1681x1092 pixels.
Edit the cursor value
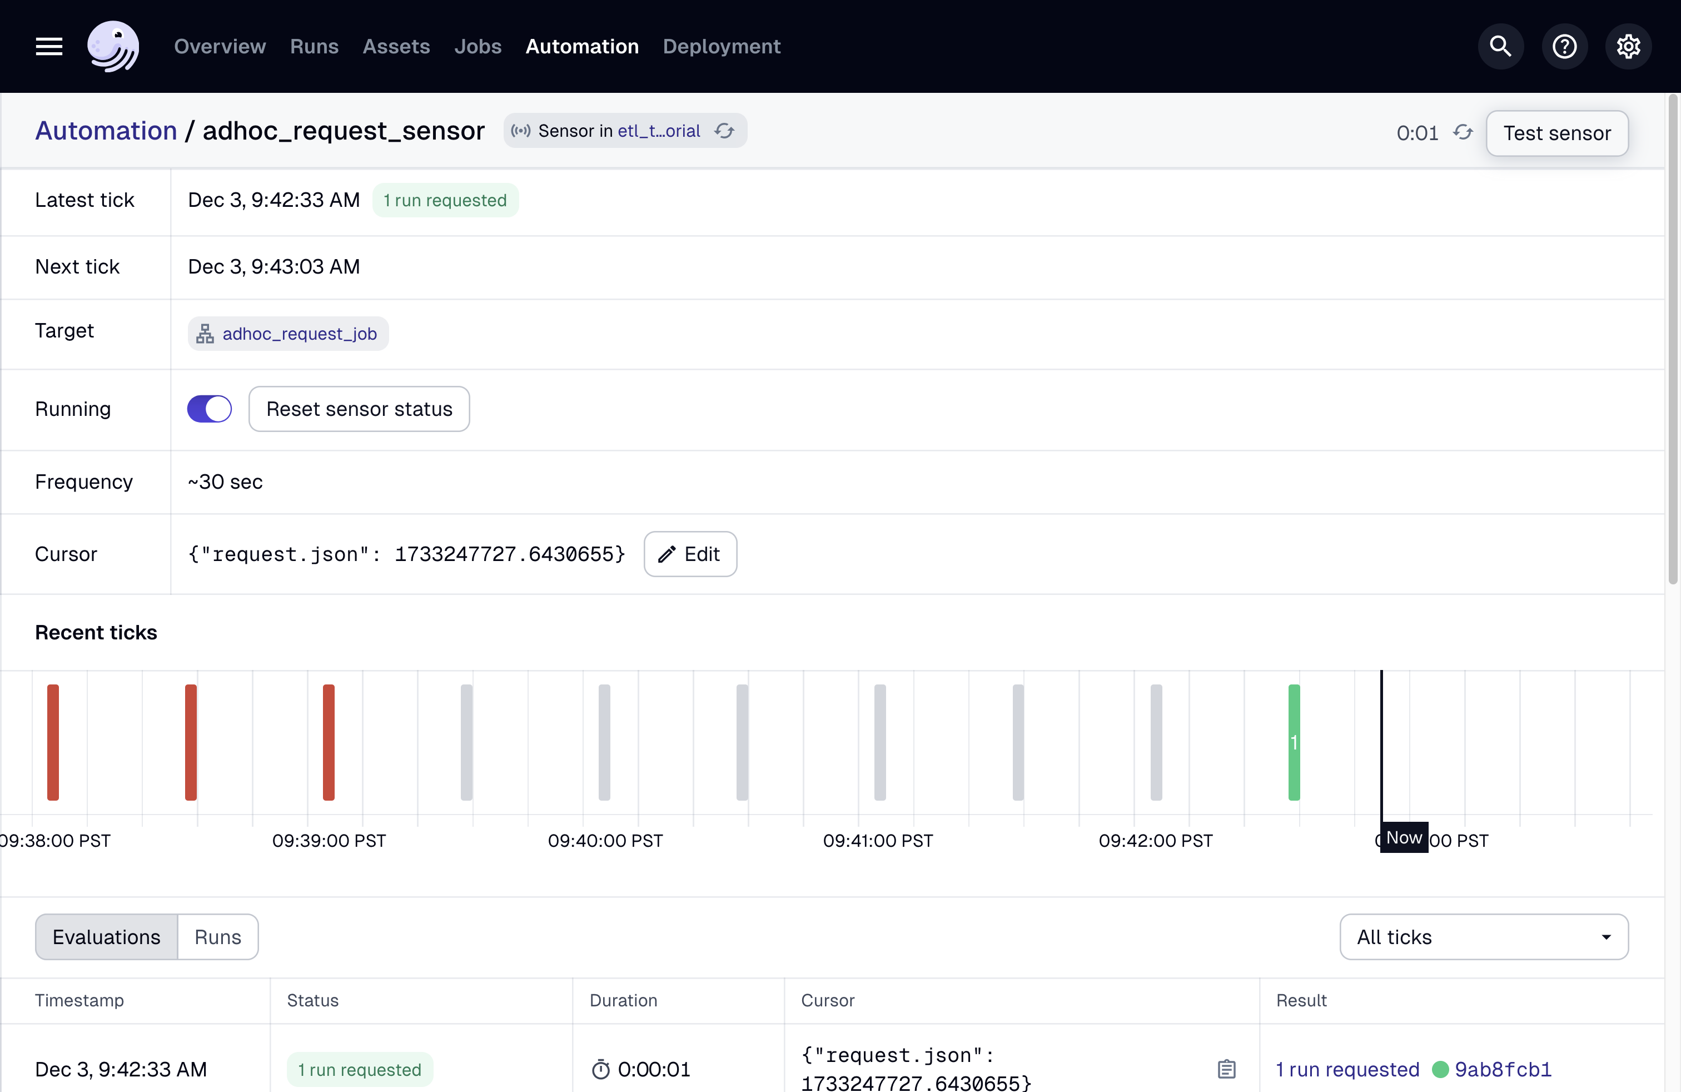[x=690, y=554]
